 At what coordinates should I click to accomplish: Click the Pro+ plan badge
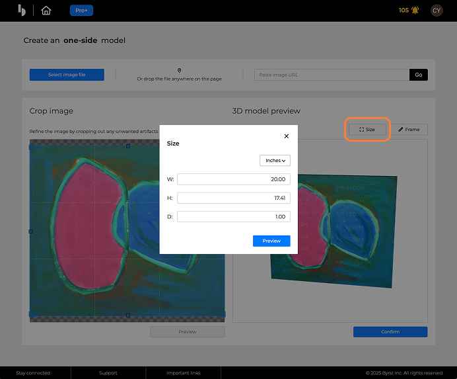[x=81, y=11]
